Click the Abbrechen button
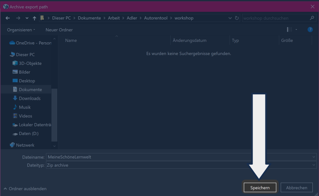319x196 pixels. 296,188
